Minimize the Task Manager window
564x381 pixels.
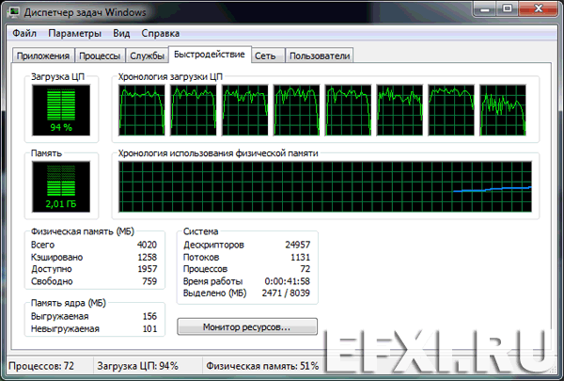[485, 8]
